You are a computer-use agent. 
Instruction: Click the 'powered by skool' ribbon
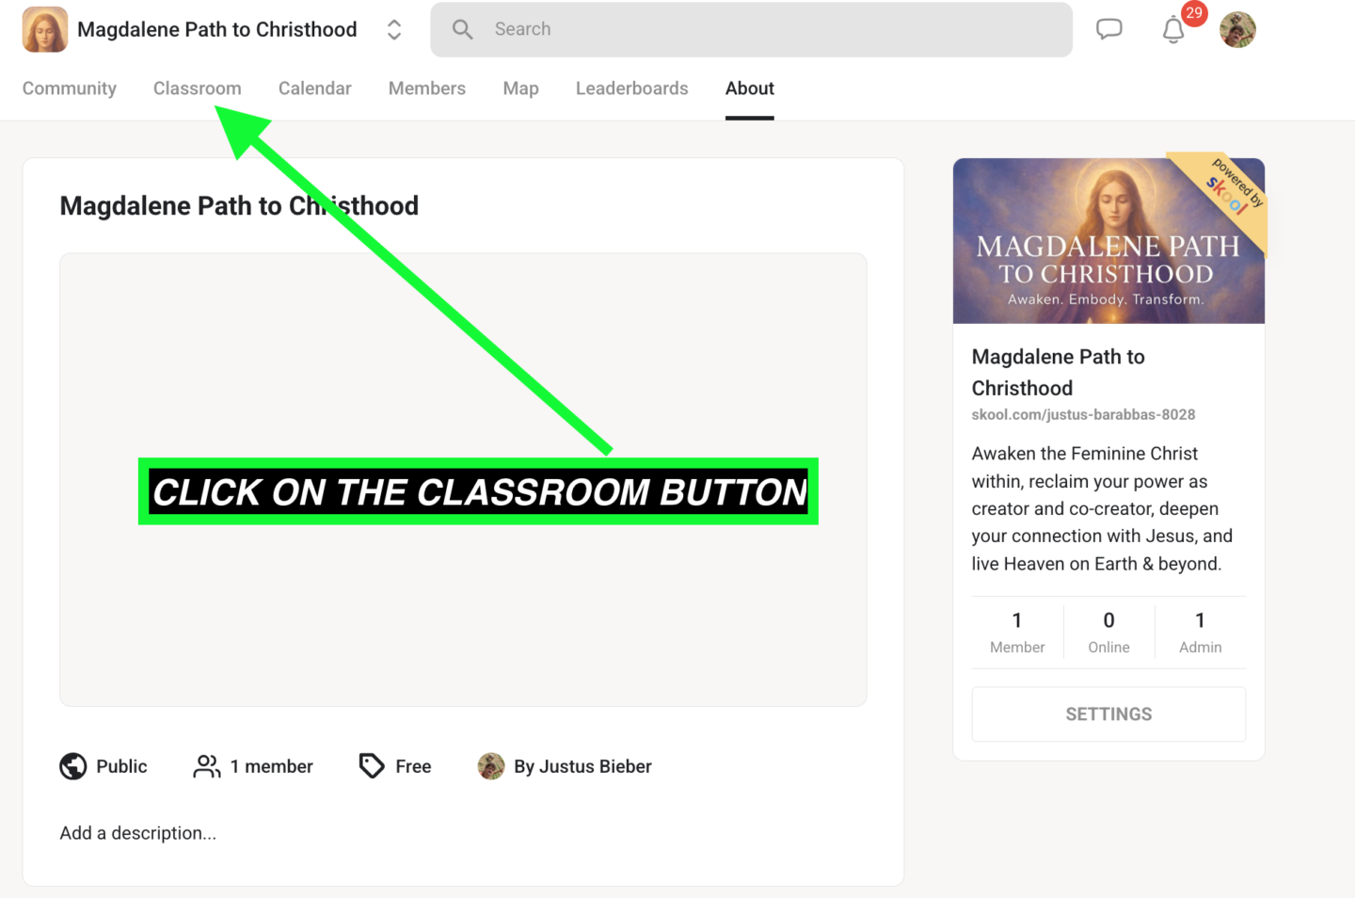pos(1229,193)
